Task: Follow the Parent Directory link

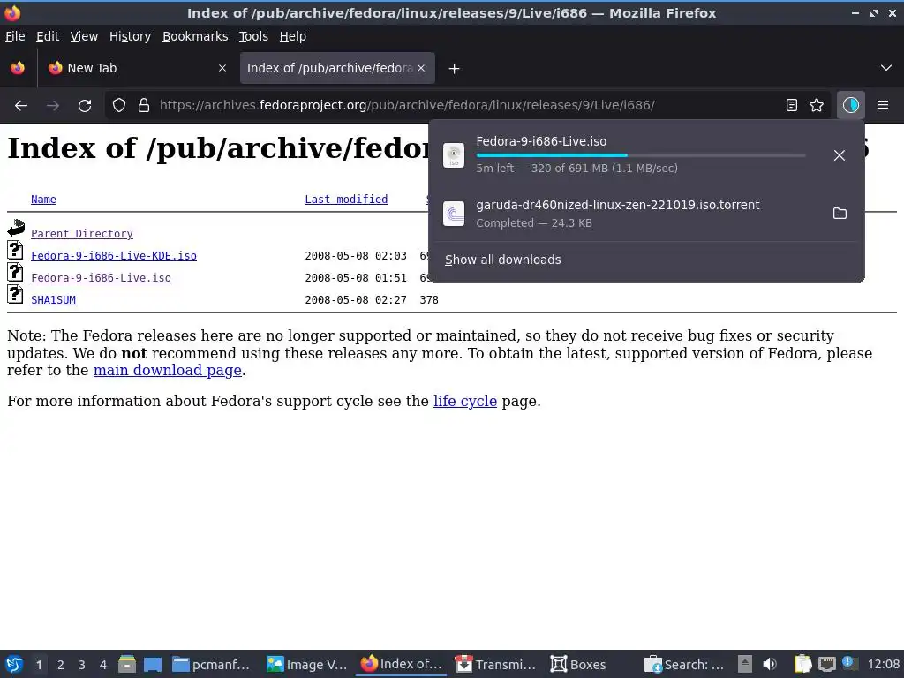Action: point(82,233)
